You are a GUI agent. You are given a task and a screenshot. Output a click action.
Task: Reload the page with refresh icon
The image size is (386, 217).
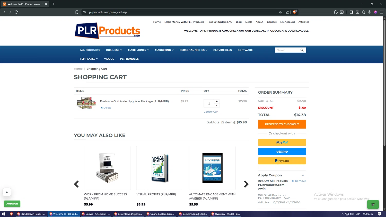tap(16, 12)
